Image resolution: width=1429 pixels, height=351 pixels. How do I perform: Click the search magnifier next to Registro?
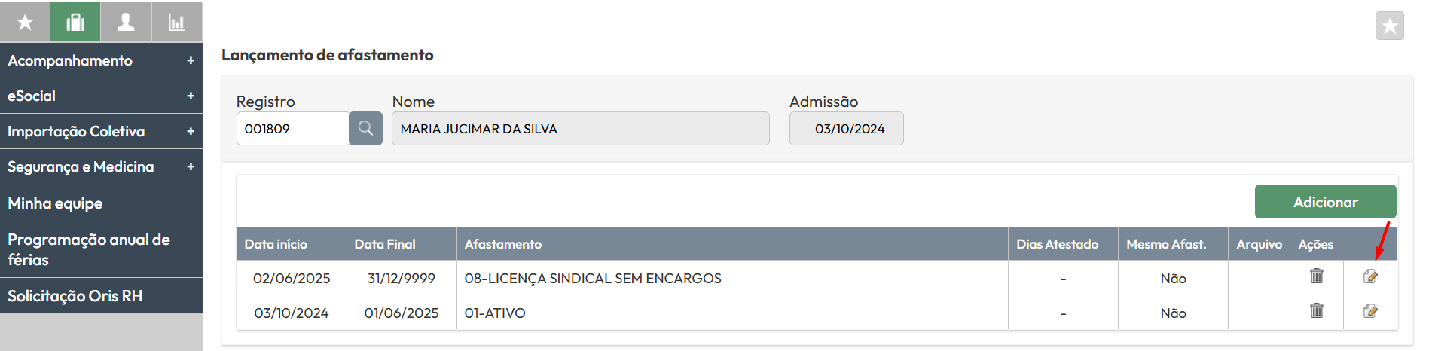pos(365,129)
